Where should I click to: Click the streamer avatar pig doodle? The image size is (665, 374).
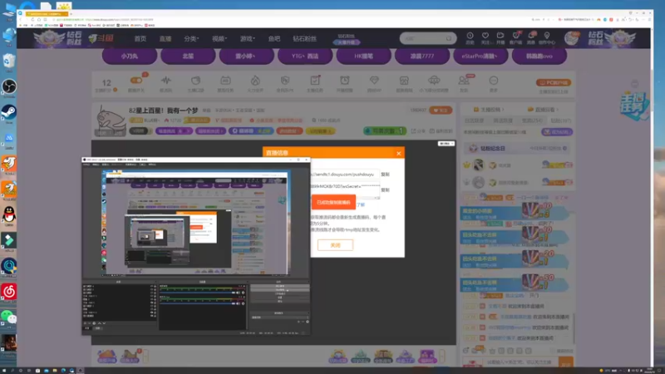111,120
